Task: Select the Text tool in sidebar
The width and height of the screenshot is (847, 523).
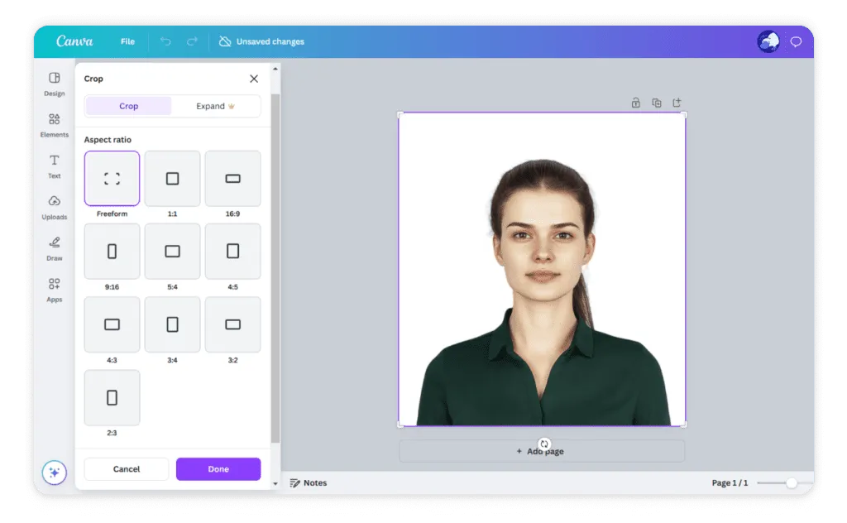Action: [x=55, y=165]
